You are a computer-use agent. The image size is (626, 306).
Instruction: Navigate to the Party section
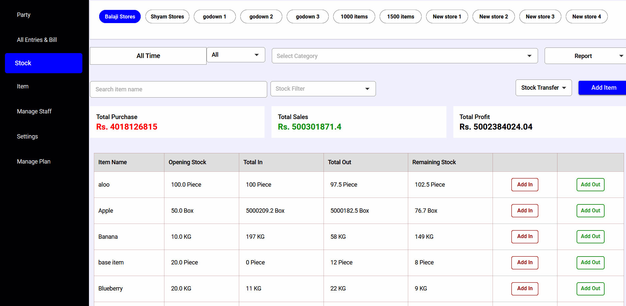click(x=23, y=15)
